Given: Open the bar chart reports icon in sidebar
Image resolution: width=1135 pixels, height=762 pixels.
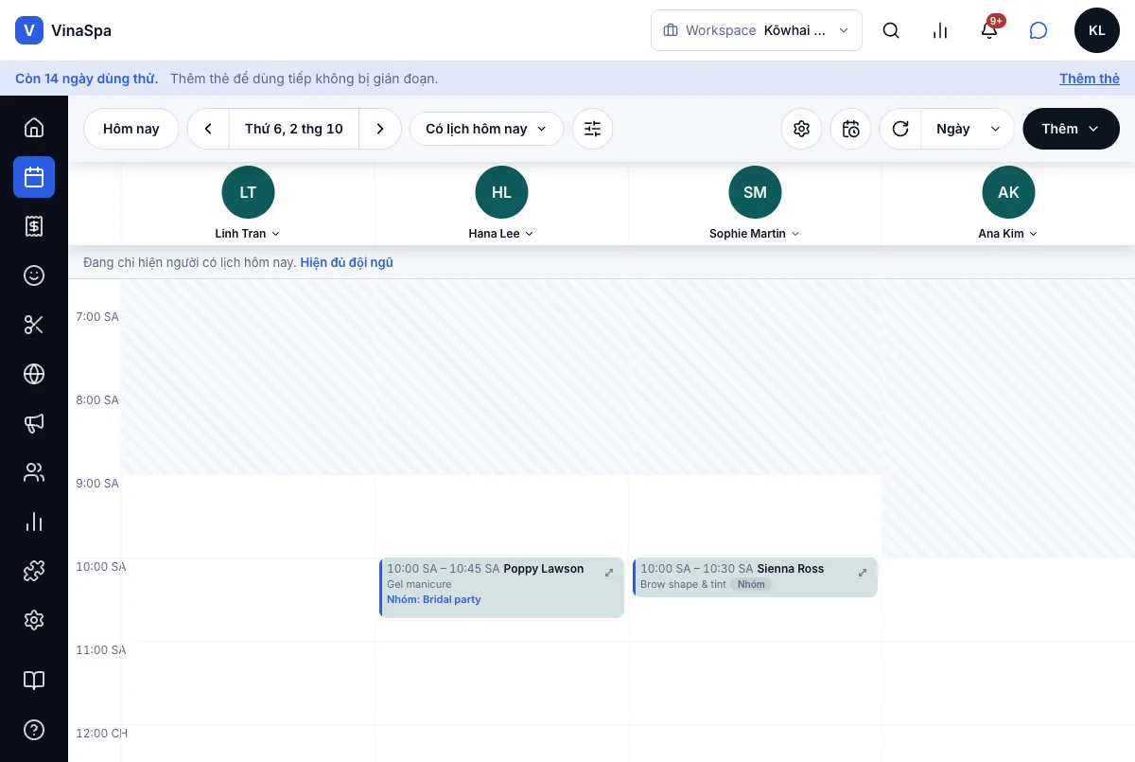Looking at the screenshot, I should [x=34, y=522].
